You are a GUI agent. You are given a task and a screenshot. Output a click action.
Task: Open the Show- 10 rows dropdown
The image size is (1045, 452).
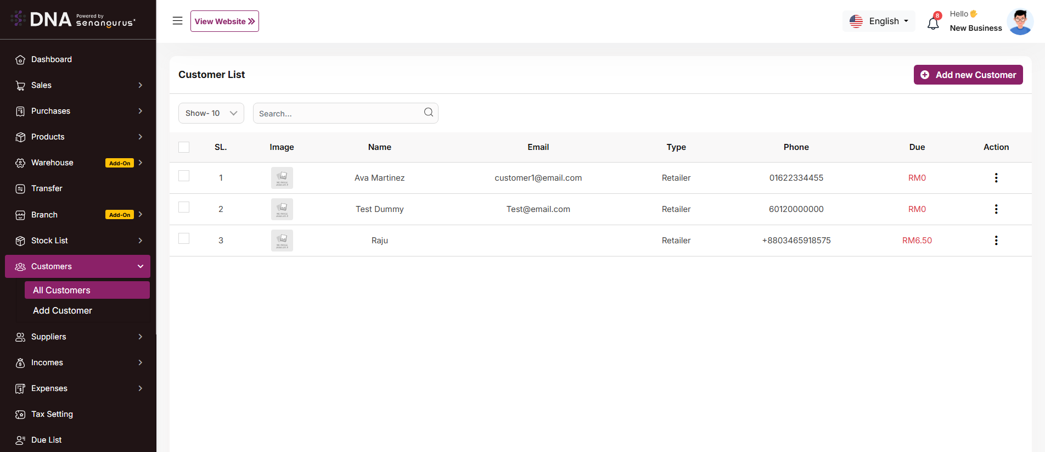click(x=211, y=113)
